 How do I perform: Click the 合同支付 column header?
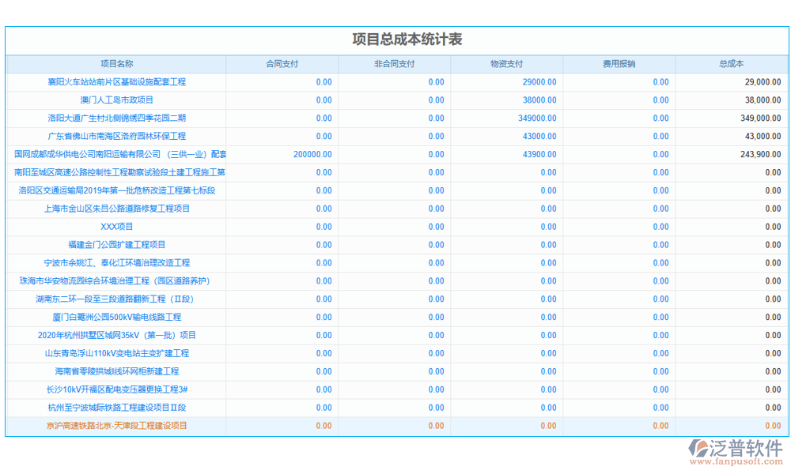pos(282,64)
